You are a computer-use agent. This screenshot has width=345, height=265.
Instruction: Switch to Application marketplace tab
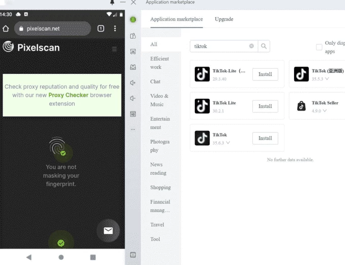click(x=177, y=19)
